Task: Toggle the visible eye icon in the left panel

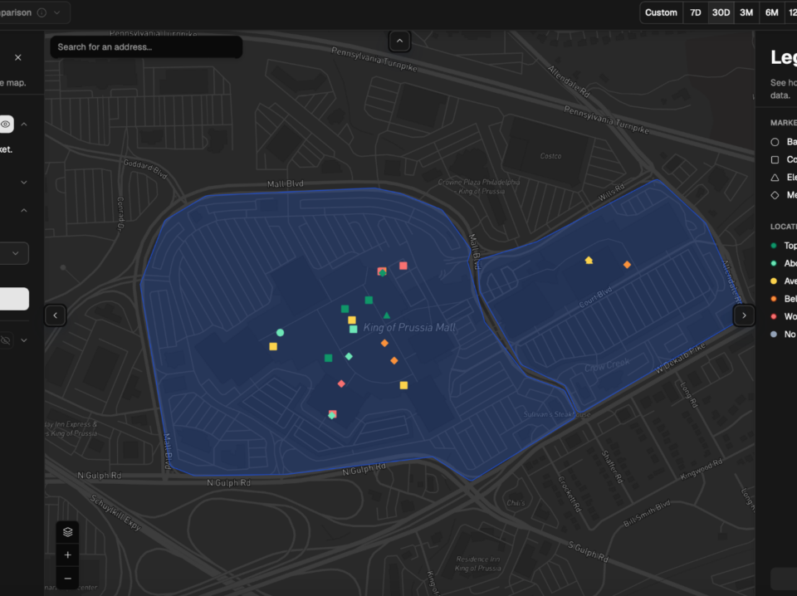Action: click(x=6, y=124)
